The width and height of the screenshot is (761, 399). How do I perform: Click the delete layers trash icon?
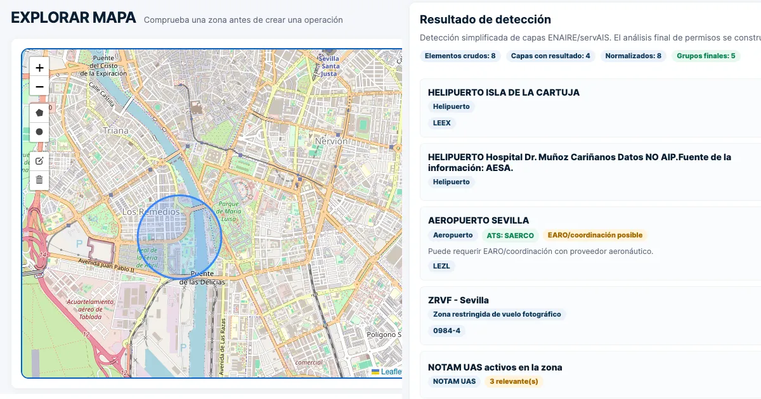point(39,180)
